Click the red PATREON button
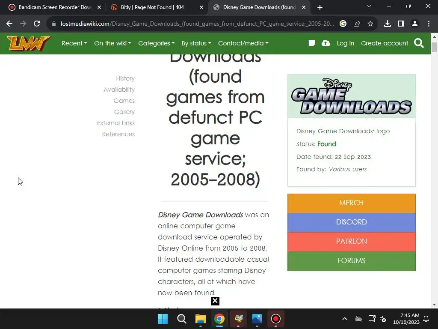438x329 pixels. [x=352, y=242]
